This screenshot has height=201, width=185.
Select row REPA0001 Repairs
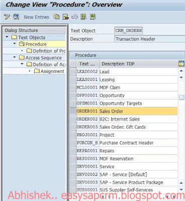(73, 151)
